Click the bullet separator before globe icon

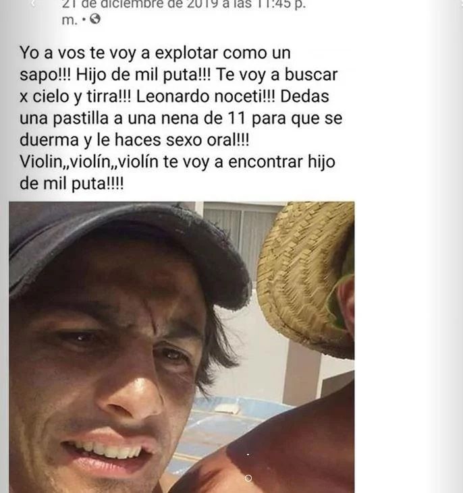pyautogui.click(x=84, y=20)
